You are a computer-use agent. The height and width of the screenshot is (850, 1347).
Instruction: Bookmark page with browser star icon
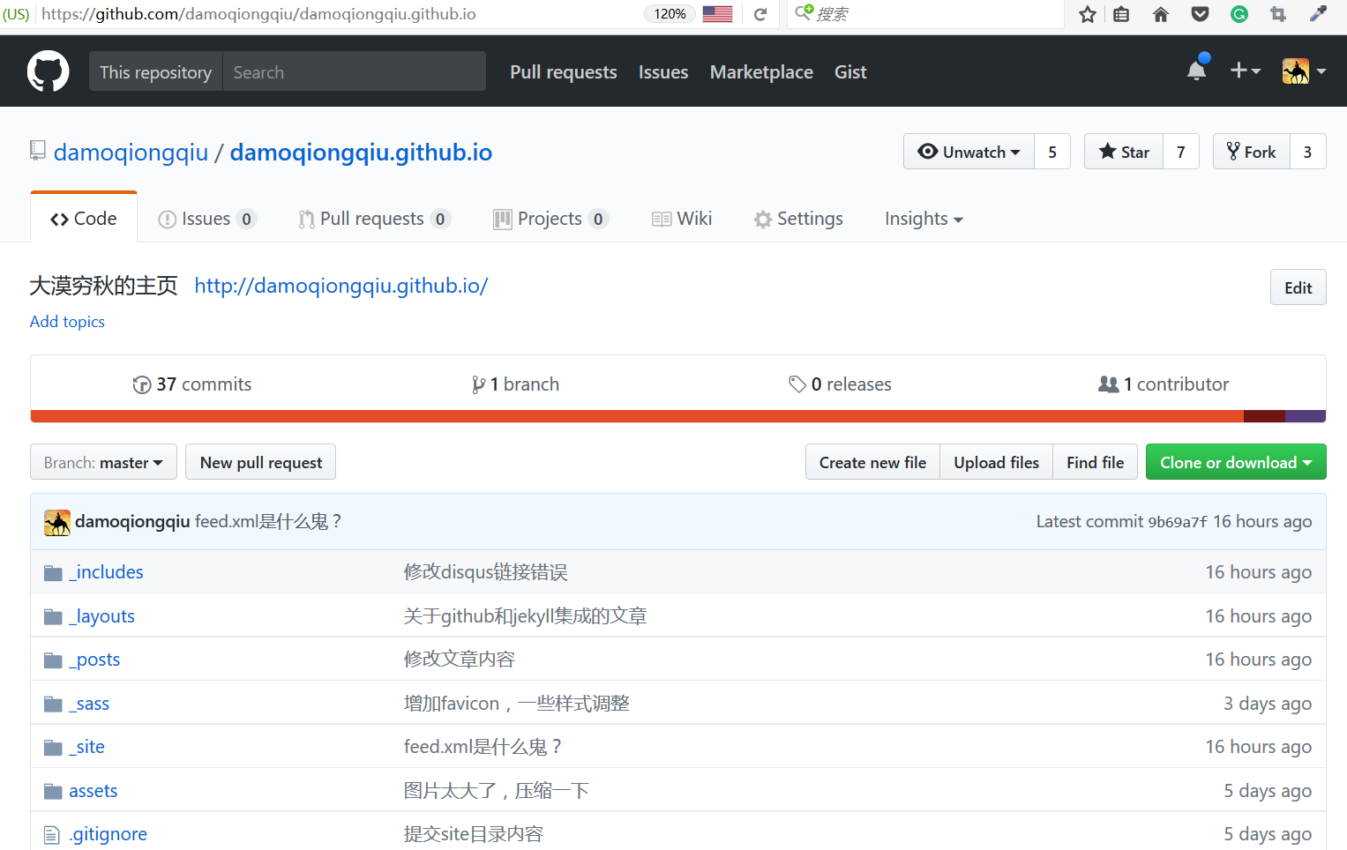click(1088, 14)
